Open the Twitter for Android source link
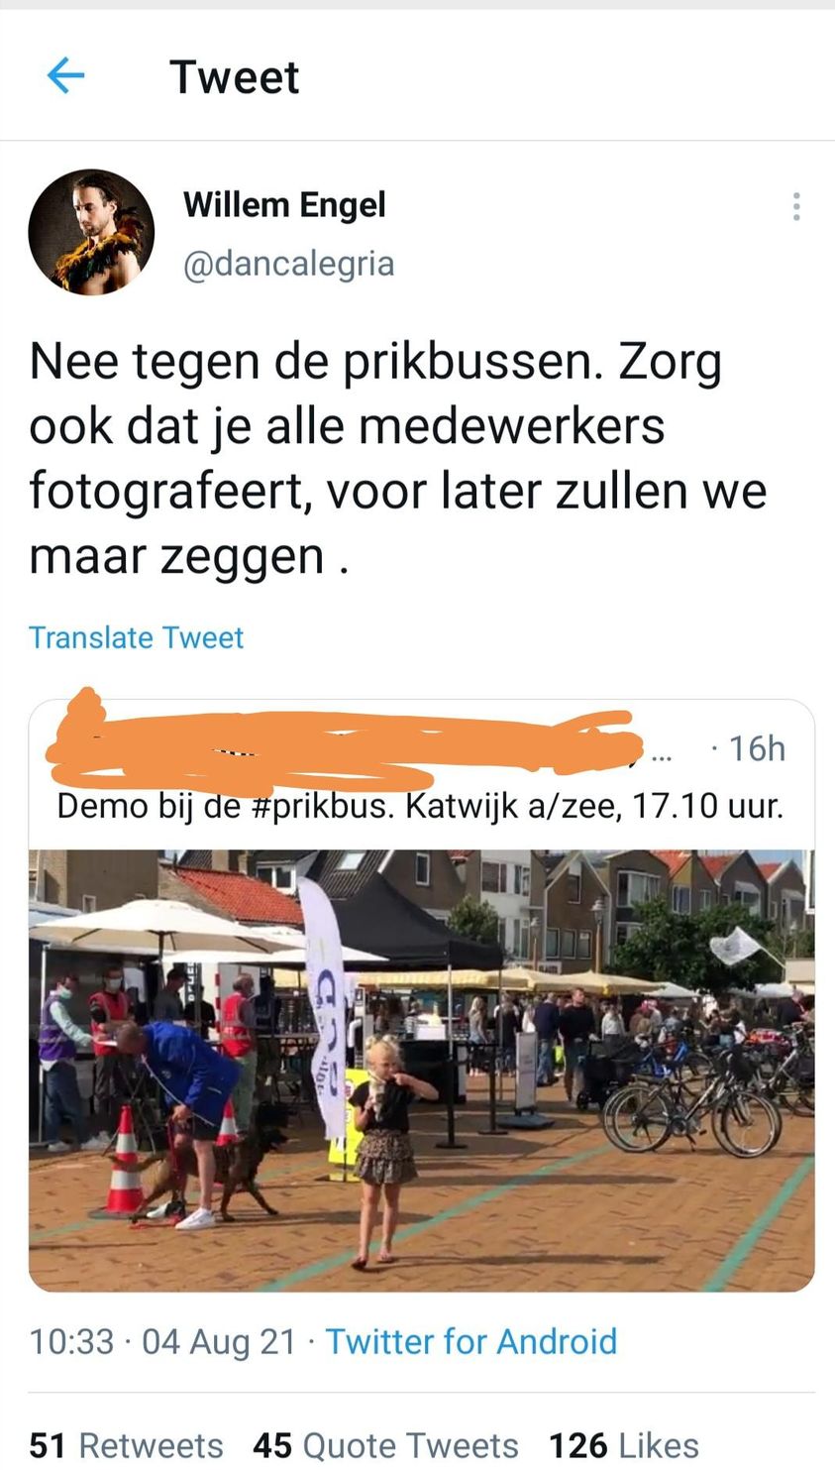This screenshot has width=835, height=1470. (x=471, y=1341)
